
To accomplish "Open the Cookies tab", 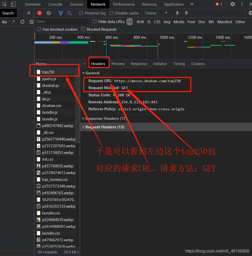I will coord(198,64).
